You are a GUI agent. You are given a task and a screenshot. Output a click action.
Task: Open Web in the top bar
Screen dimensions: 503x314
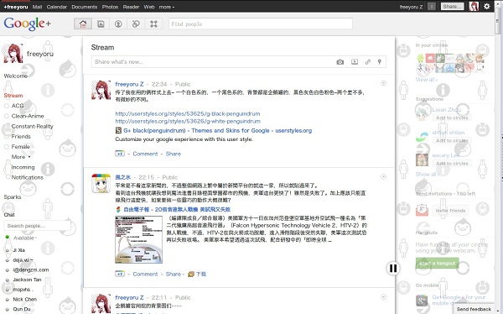click(x=149, y=7)
